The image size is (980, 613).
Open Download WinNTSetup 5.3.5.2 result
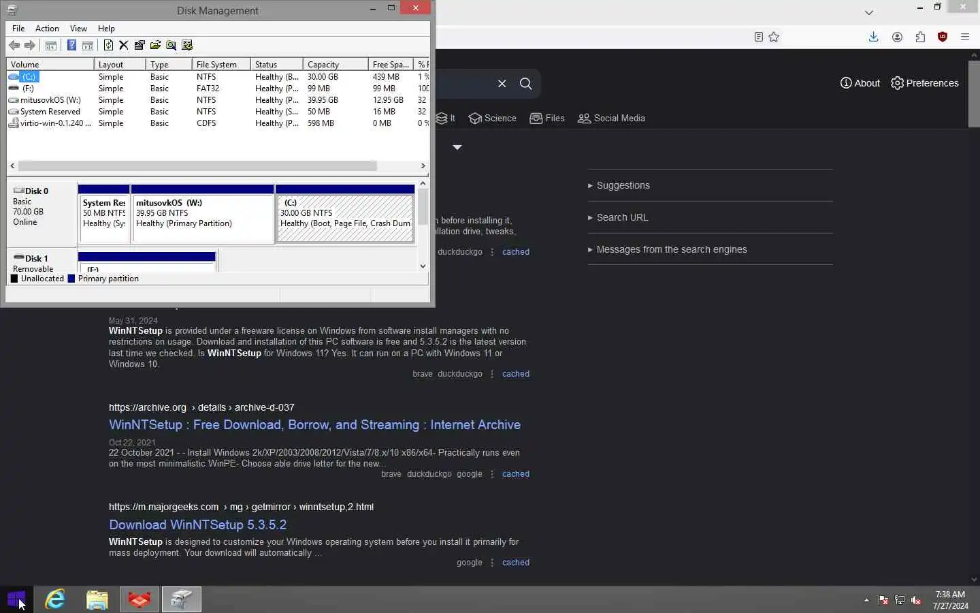(197, 525)
